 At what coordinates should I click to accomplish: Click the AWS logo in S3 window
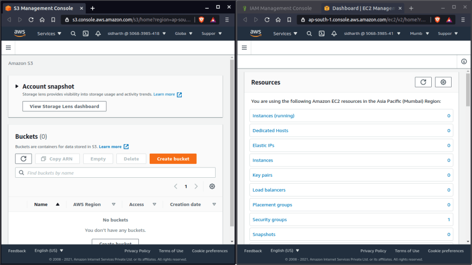20,33
